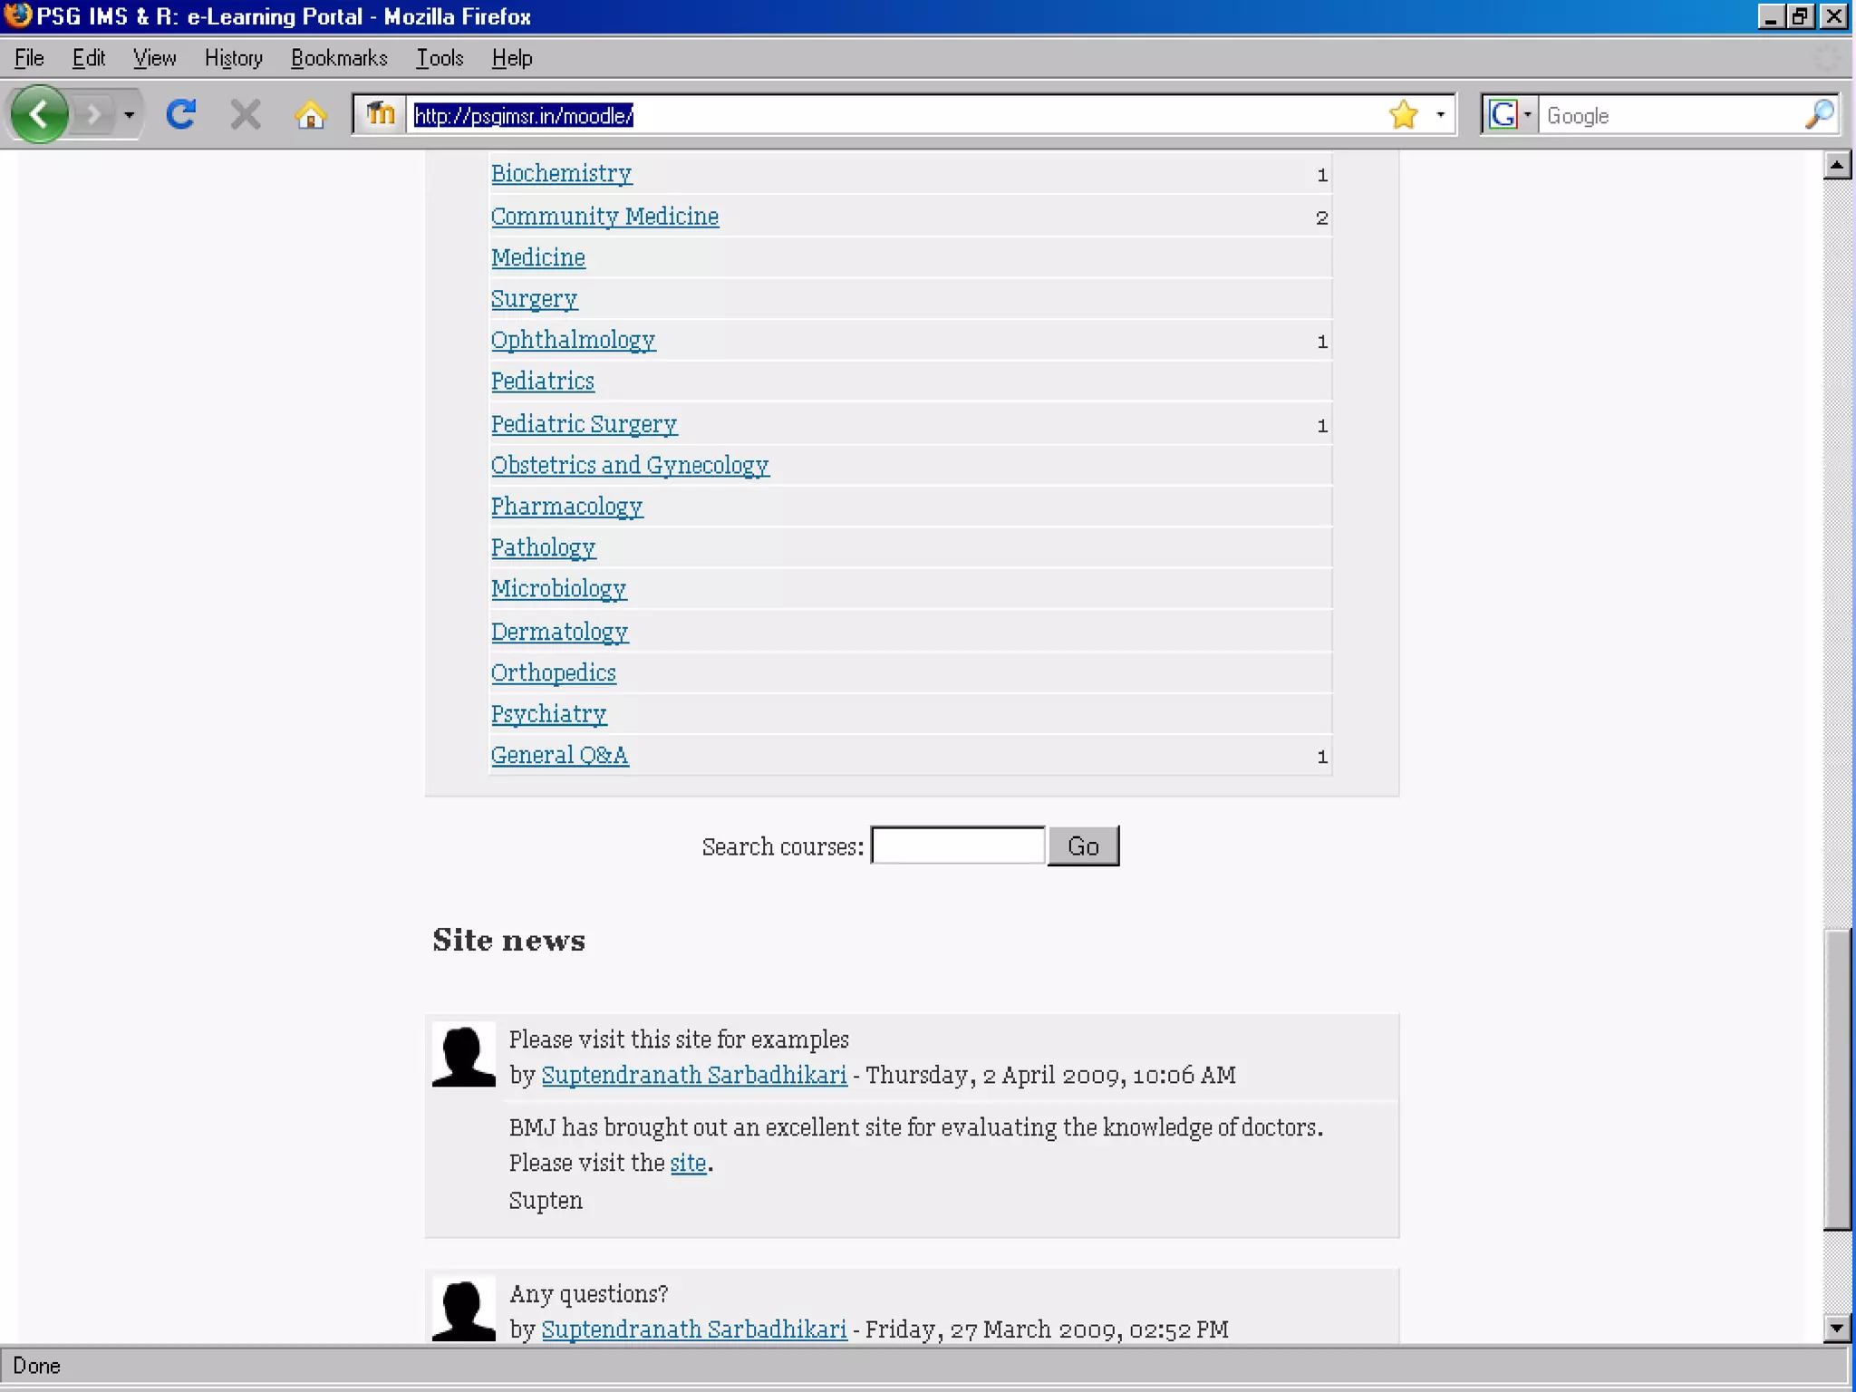Open the back/forward history dropdown arrow
The height and width of the screenshot is (1392, 1856).
point(130,115)
